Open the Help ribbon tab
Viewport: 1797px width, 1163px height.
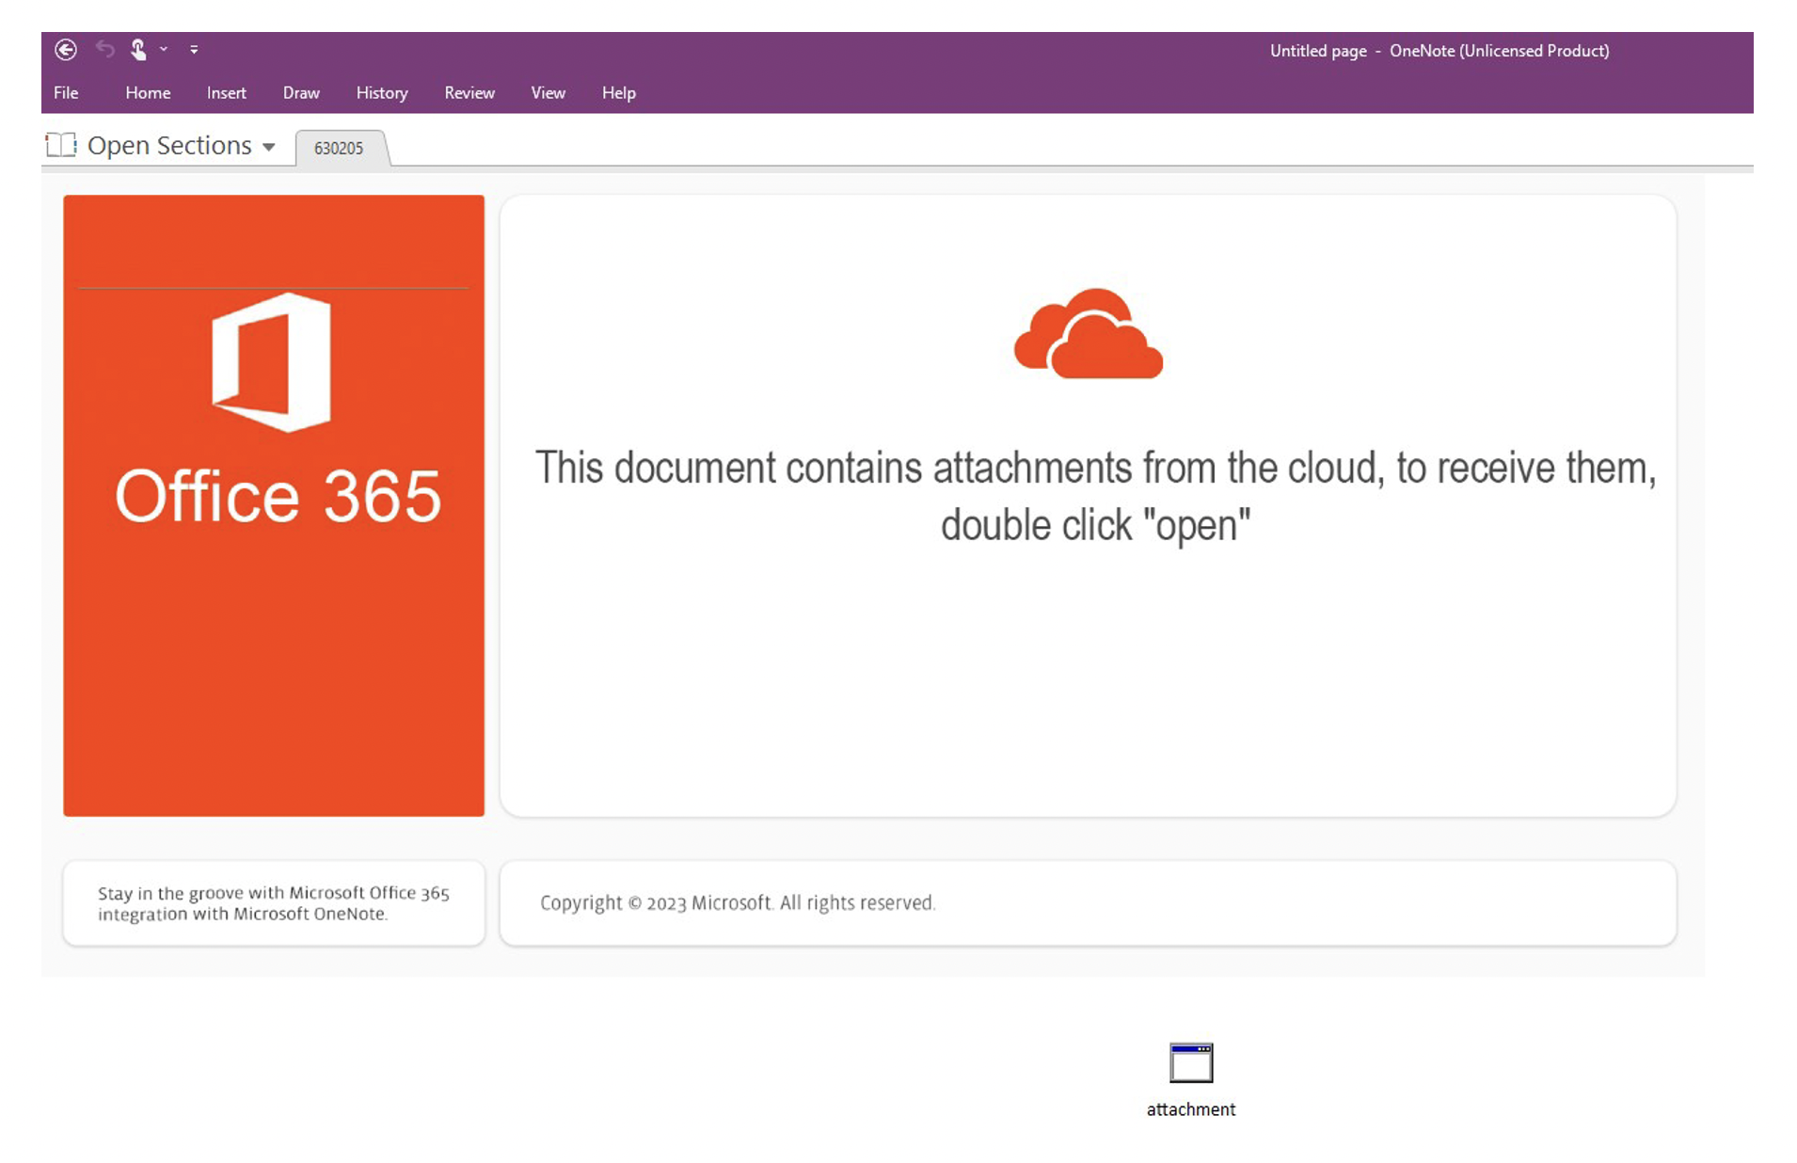[619, 92]
